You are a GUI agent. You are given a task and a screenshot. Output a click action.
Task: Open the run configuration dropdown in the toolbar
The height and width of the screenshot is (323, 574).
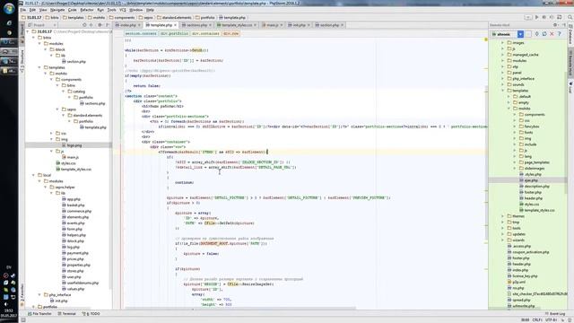coord(528,17)
